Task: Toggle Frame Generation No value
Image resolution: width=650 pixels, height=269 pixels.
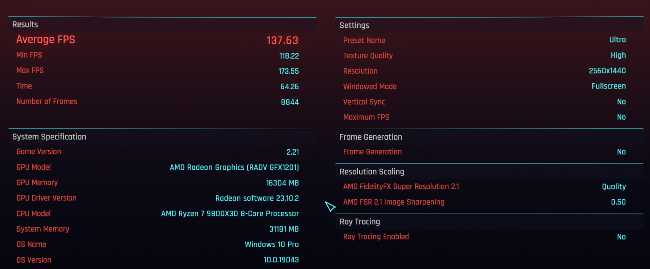Action: tap(621, 152)
